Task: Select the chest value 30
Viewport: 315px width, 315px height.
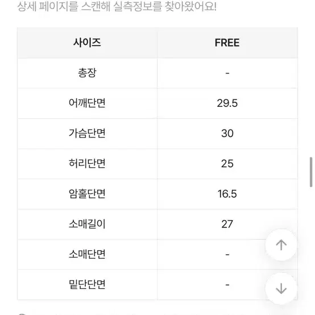Action: (x=227, y=134)
